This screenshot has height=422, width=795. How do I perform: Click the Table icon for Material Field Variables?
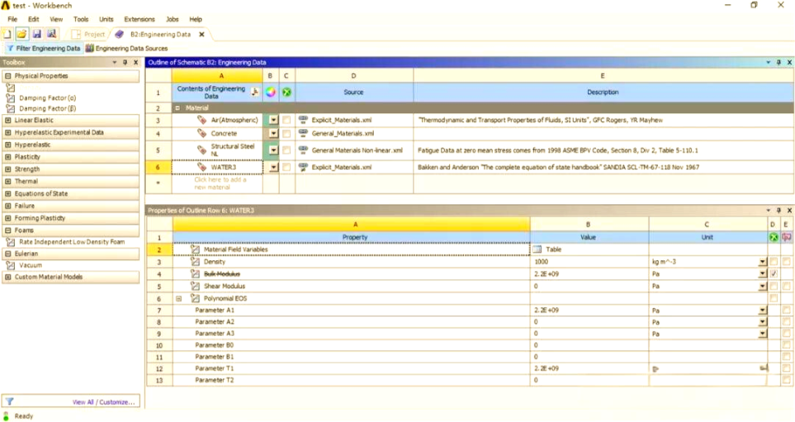(537, 249)
